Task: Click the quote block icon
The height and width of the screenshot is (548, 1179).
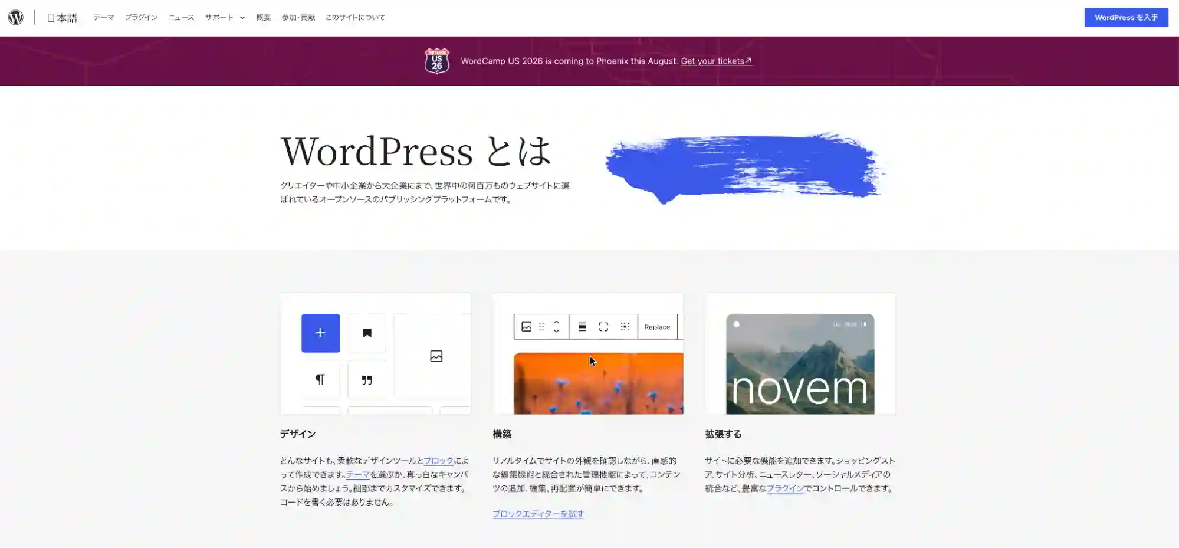Action: 367,379
